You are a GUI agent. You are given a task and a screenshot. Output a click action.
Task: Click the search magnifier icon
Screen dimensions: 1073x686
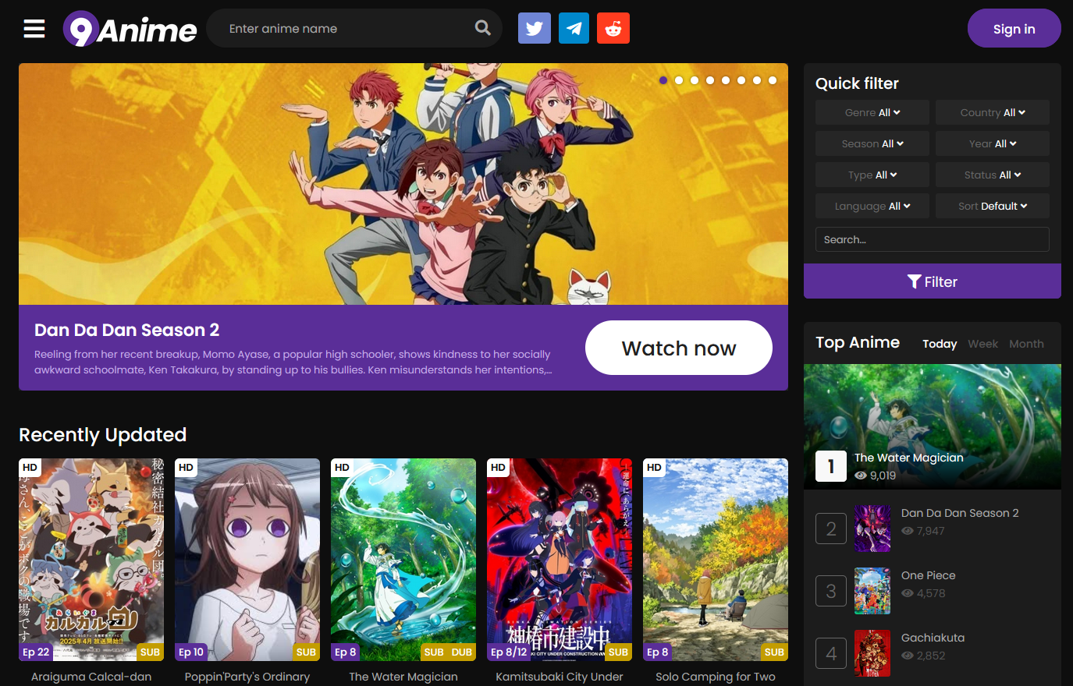(x=483, y=28)
